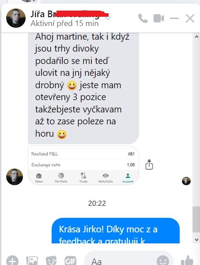Open more actions with the plus icon
The image size is (200, 265).
(x=12, y=261)
